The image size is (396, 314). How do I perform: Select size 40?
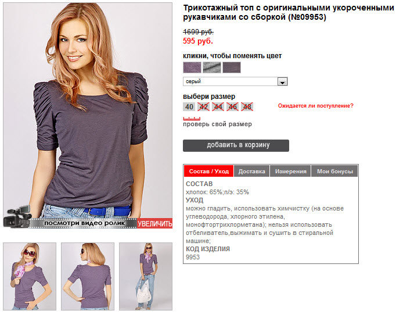(189, 106)
